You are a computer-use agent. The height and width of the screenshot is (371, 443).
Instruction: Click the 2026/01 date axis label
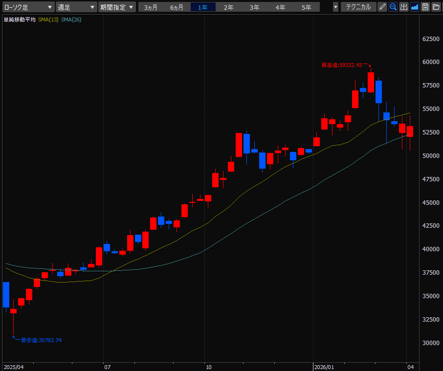click(324, 367)
